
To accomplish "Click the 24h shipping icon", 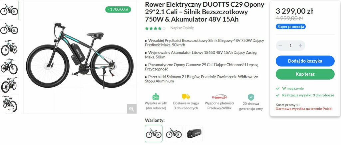I will [x=156, y=97].
